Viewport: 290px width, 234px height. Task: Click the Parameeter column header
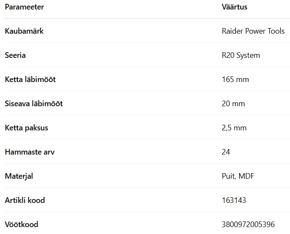(24, 7)
